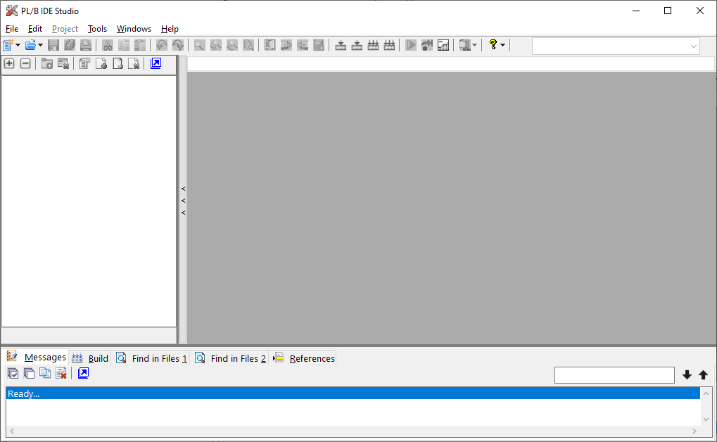Viewport: 717px width, 442px height.
Task: Click the up arrow next to messages search box
Action: point(703,375)
